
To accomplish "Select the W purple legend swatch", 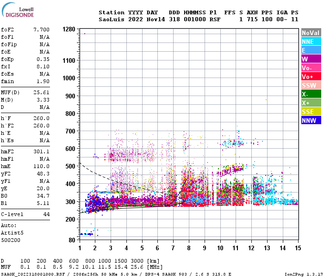I will click(311, 59).
